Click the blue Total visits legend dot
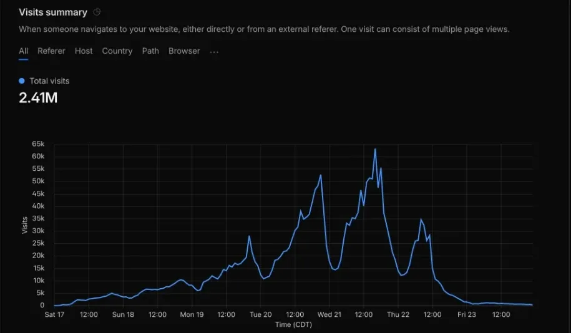571x333 pixels. pos(22,81)
